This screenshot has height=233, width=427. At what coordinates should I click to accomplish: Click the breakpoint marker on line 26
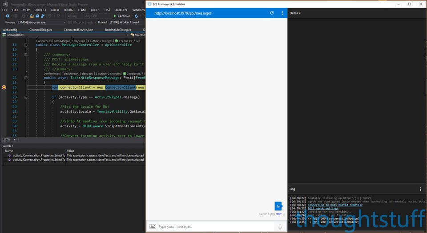[x=4, y=87]
